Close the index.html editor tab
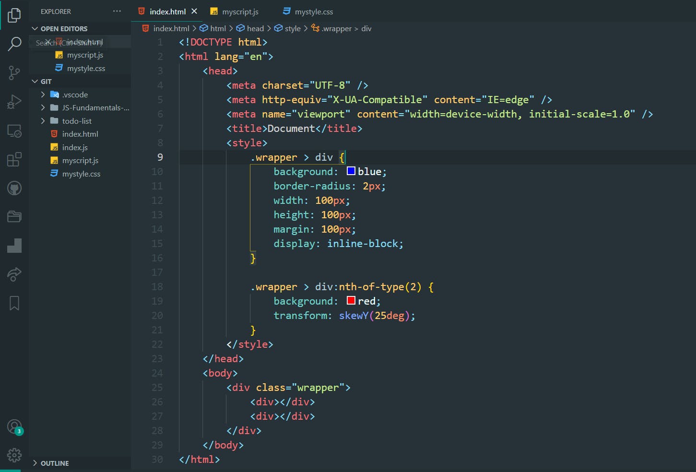 pos(194,11)
